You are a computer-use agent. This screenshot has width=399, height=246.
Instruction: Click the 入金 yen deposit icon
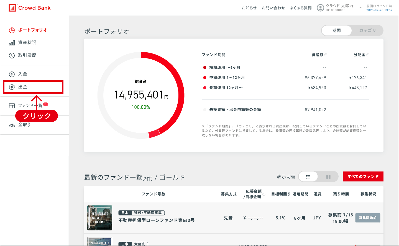[12, 74]
